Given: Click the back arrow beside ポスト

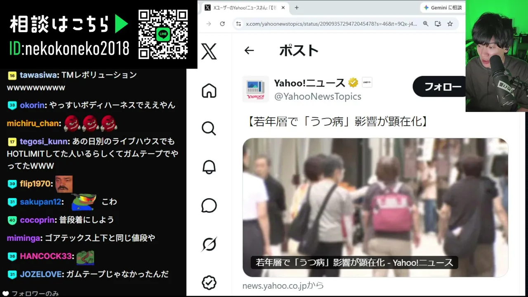Looking at the screenshot, I should coord(249,50).
